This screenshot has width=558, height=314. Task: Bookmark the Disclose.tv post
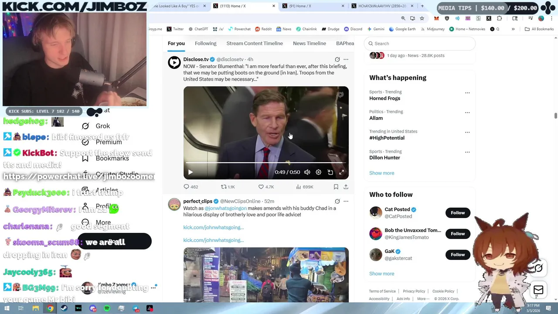[x=336, y=187]
